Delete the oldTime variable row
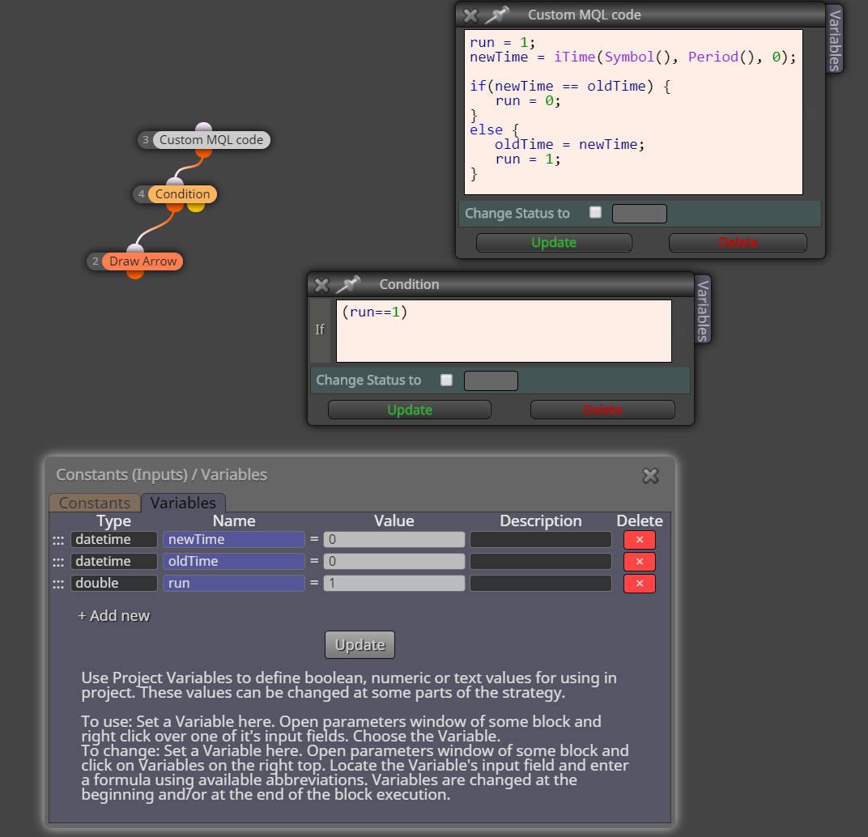The height and width of the screenshot is (837, 868). 640,561
